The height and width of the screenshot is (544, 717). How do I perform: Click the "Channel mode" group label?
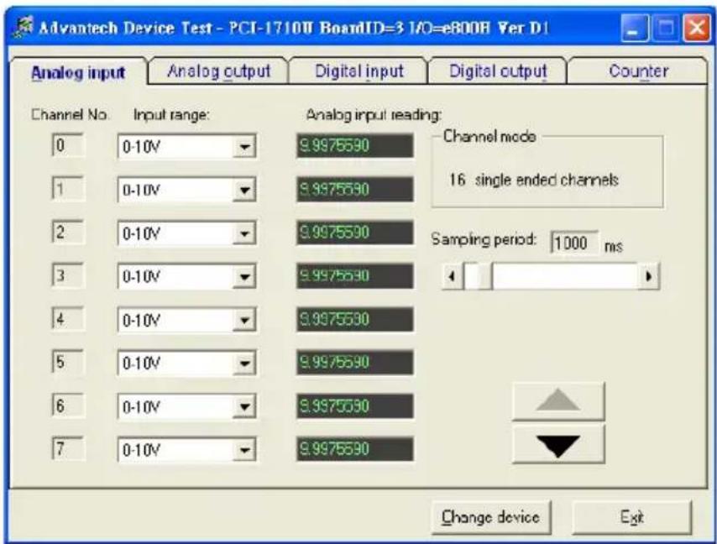489,136
